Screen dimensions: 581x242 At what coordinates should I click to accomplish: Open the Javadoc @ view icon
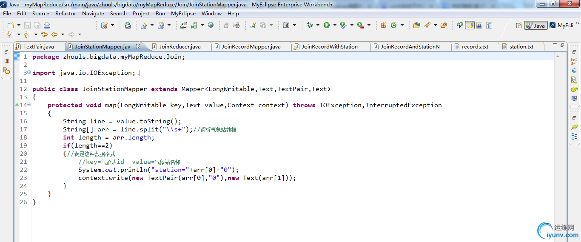click(x=574, y=71)
